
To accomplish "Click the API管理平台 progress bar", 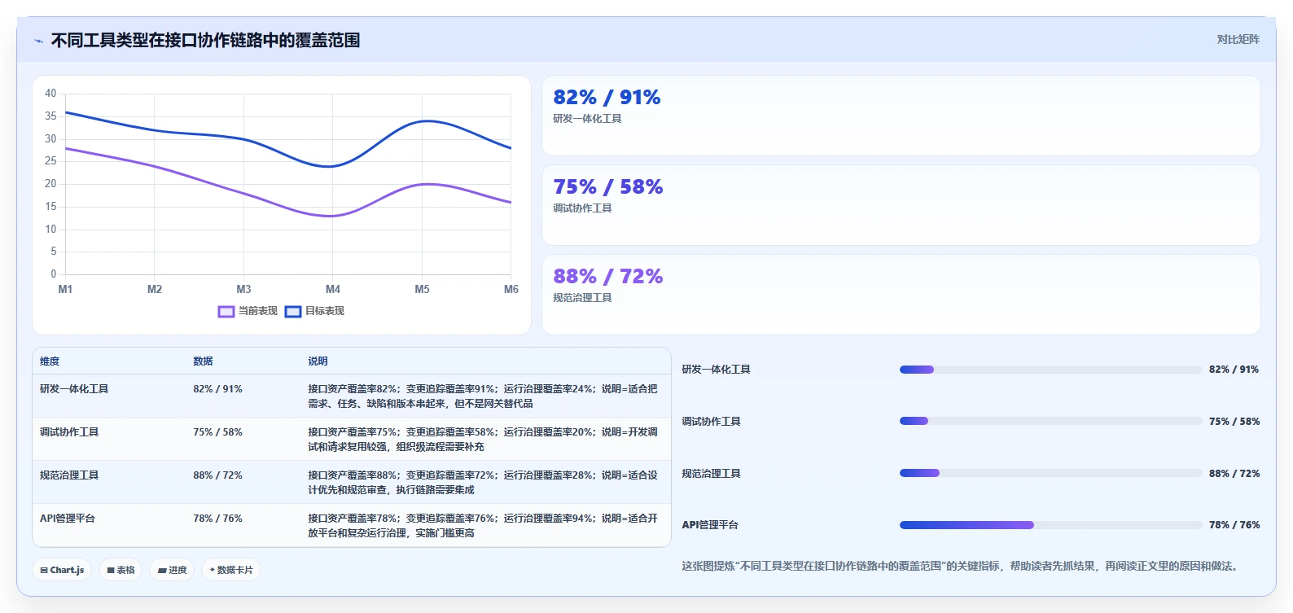I will 1050,525.
